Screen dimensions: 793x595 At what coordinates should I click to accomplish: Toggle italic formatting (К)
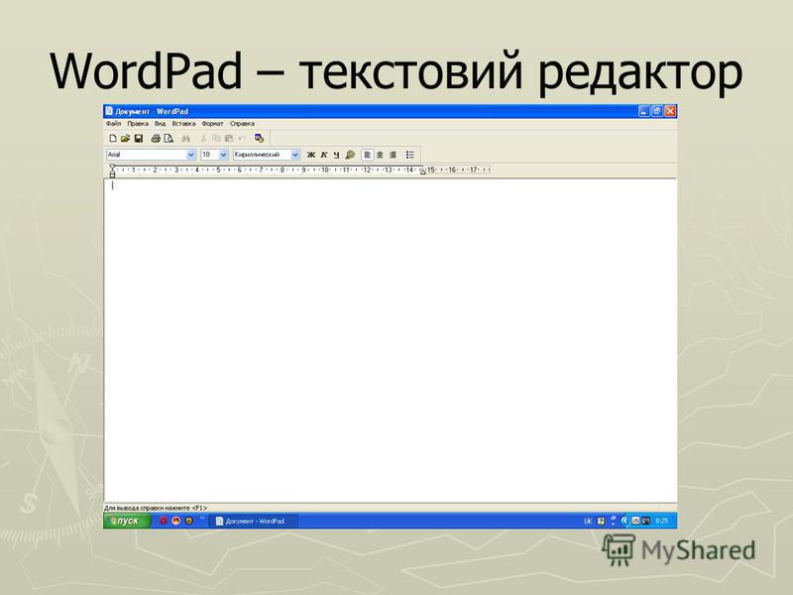click(324, 155)
